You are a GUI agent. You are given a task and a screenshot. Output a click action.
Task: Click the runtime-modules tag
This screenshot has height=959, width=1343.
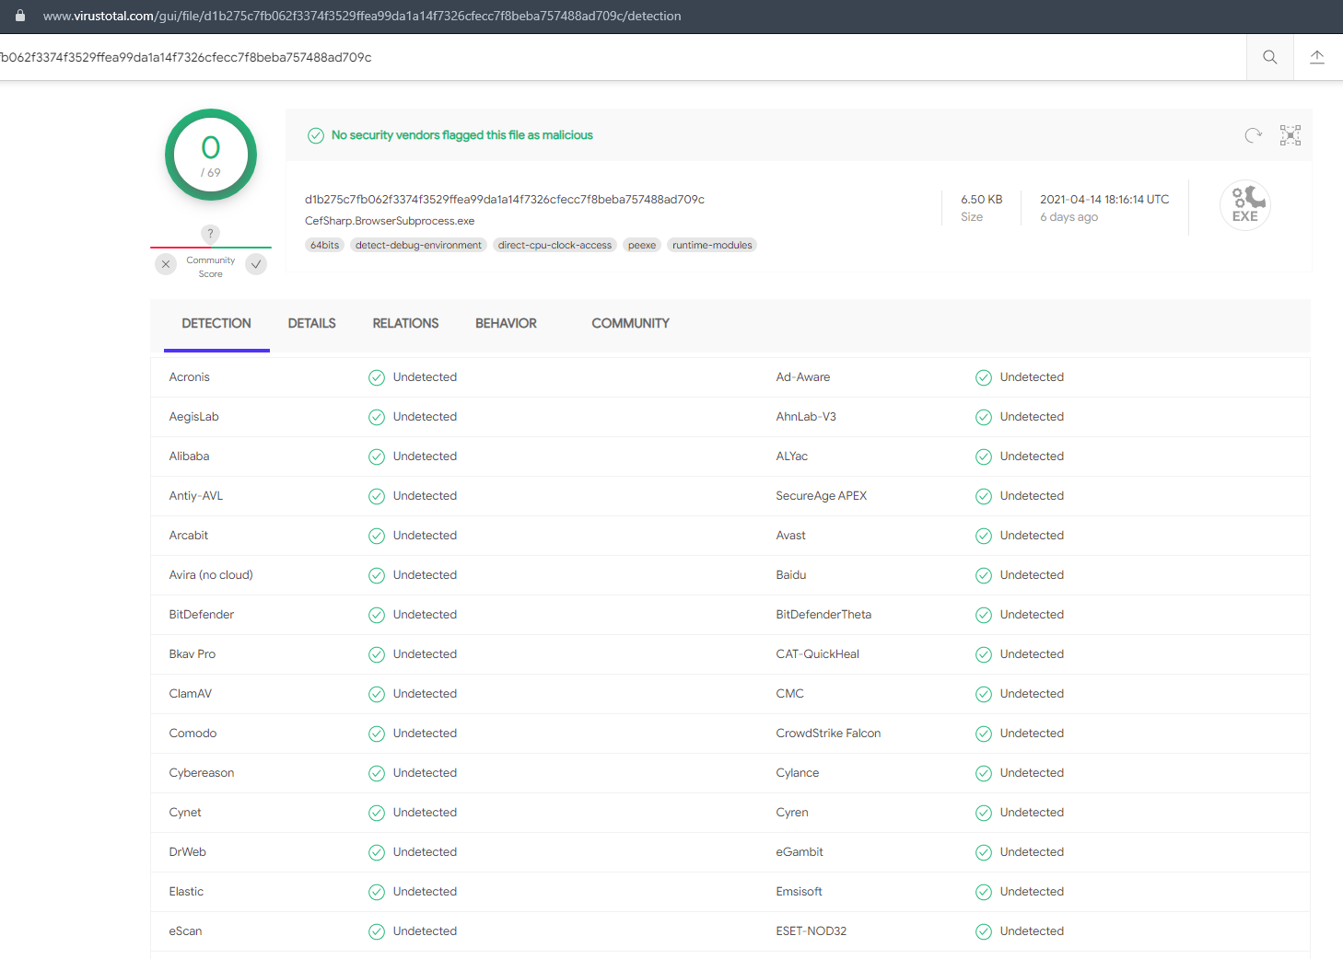coord(712,246)
